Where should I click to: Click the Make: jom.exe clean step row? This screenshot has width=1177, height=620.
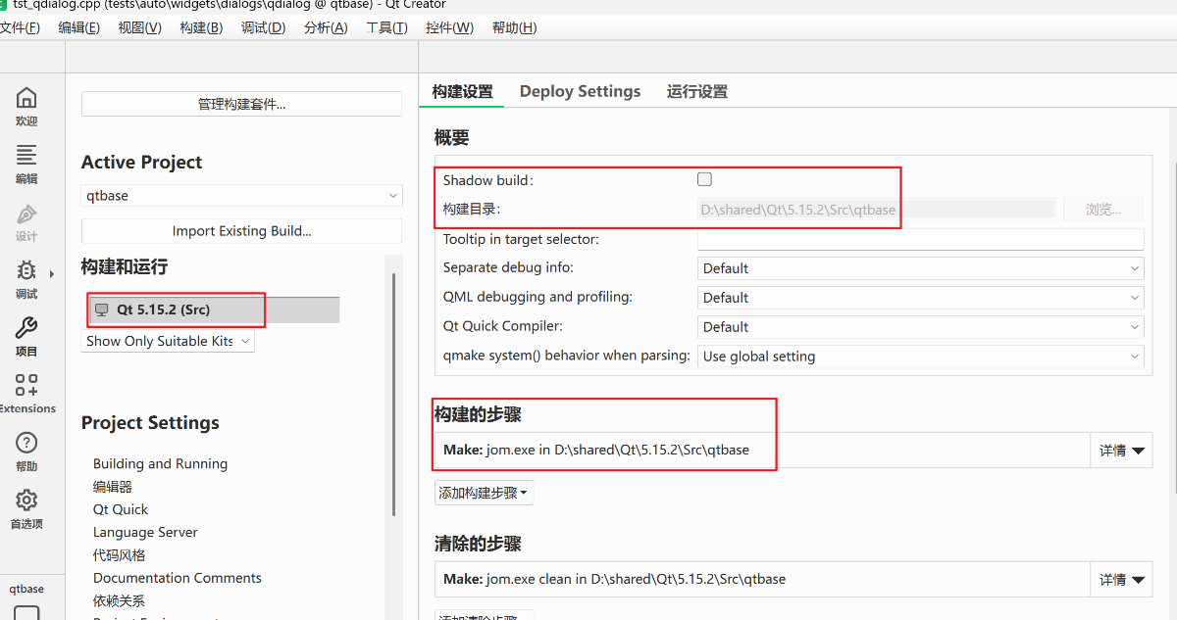(762, 580)
